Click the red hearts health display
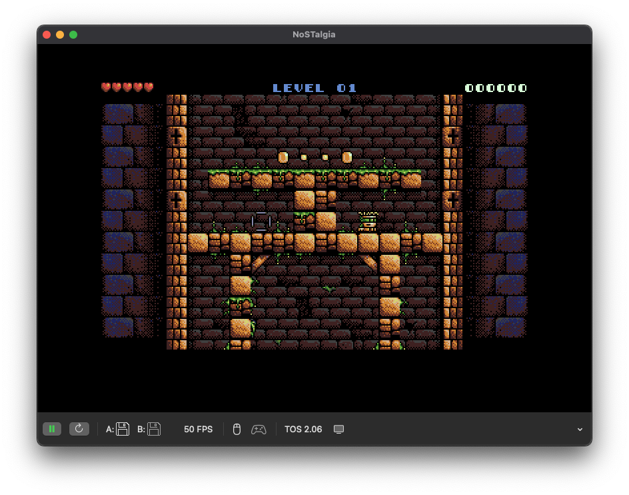629x495 pixels. coord(127,87)
